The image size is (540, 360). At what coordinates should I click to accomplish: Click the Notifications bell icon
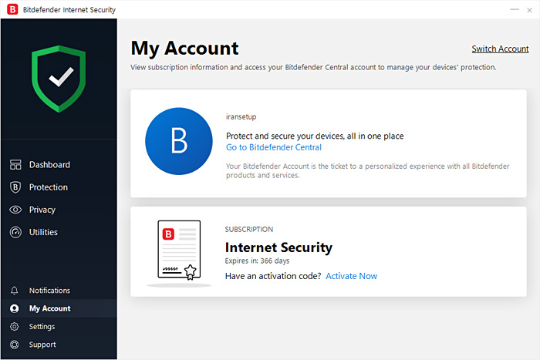(x=14, y=291)
